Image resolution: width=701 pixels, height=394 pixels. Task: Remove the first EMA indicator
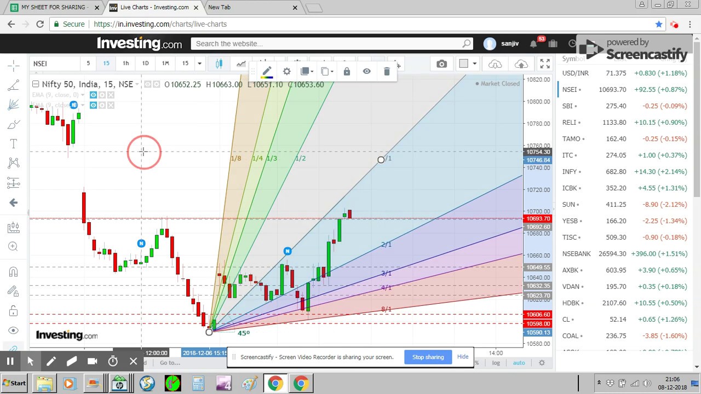111,95
